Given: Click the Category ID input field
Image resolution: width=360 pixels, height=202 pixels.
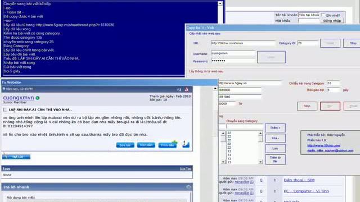Looking at the screenshot, I should [308, 43].
